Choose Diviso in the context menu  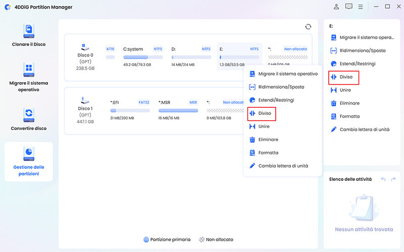265,113
